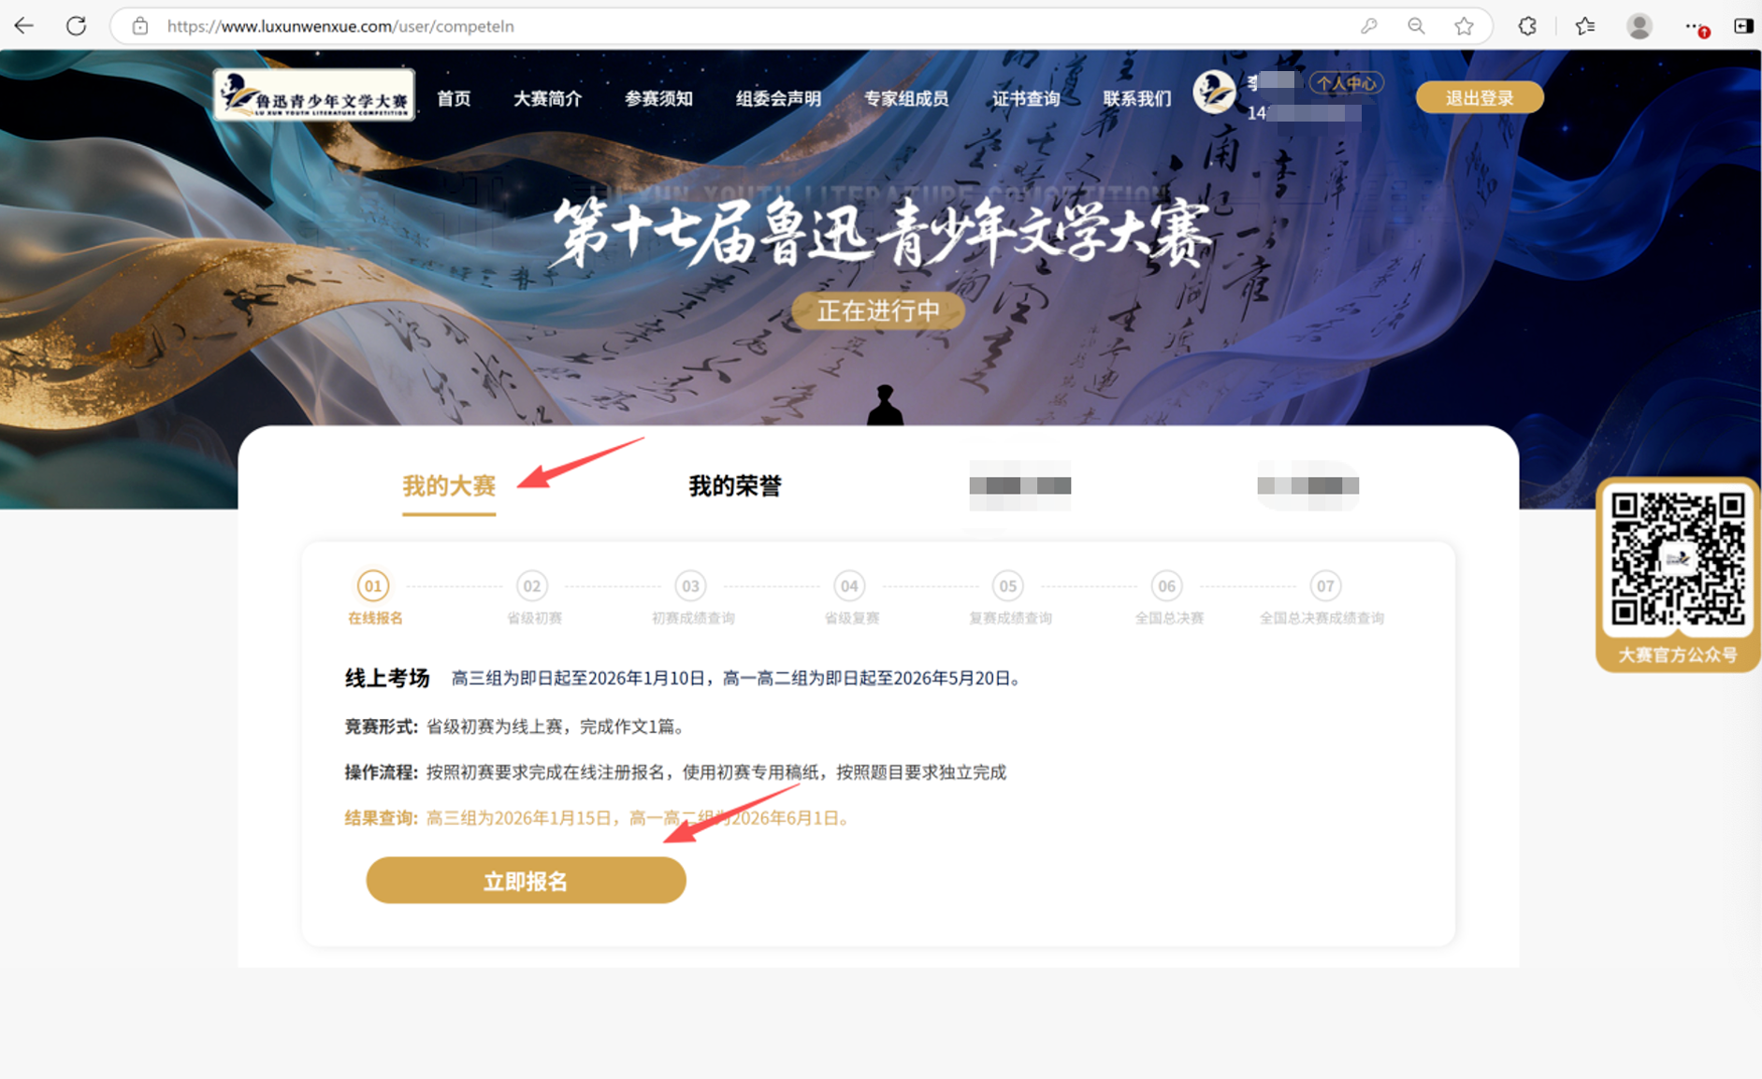
Task: Select step 02 省级初赛 in progress bar
Action: point(533,597)
